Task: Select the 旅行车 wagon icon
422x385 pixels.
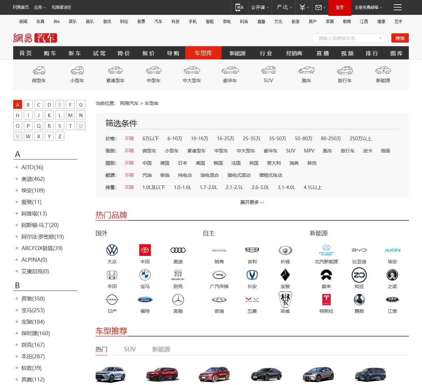Action: tap(345, 70)
